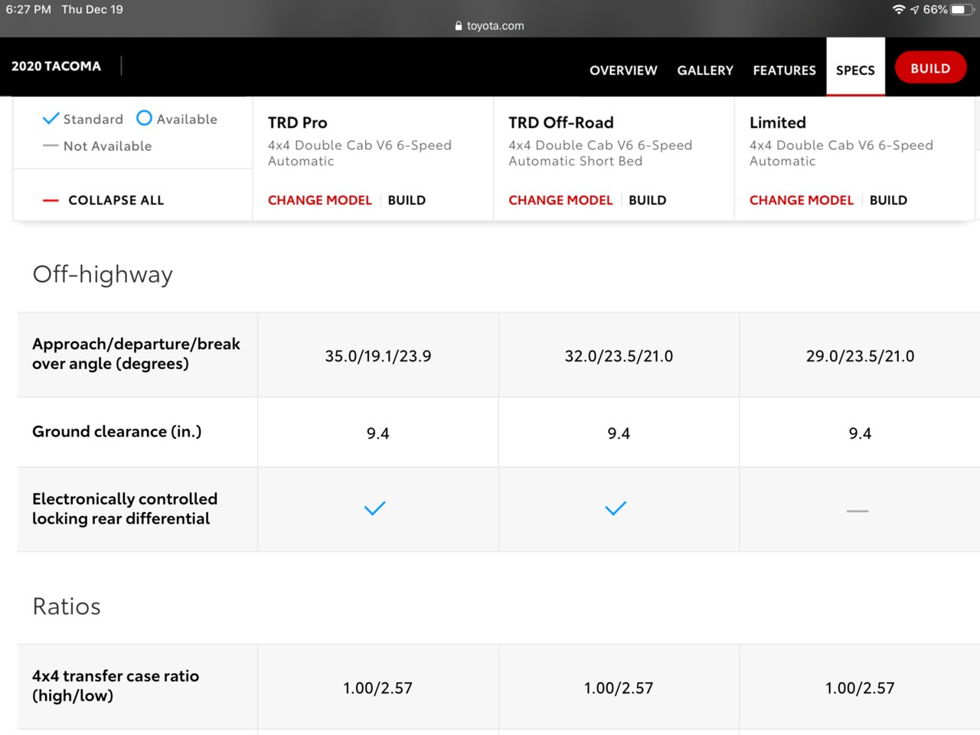
Task: Click the TRD Pro trim description
Action: [x=360, y=153]
